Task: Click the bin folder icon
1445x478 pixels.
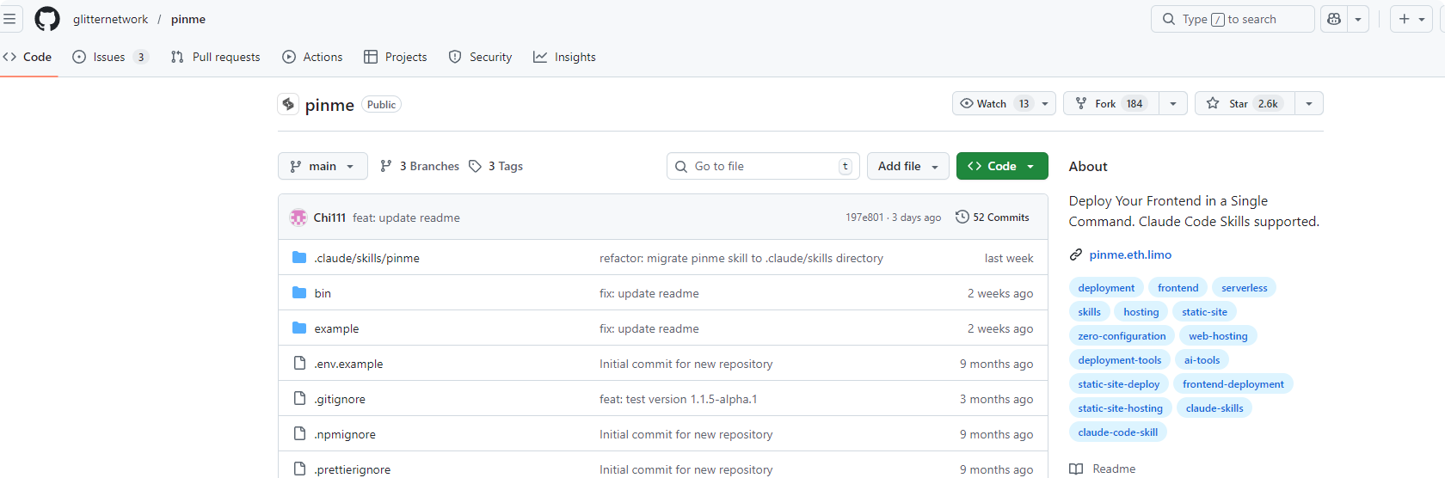Action: coord(299,293)
